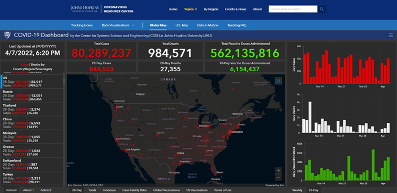Click the Total Deaths number 984,571
The height and width of the screenshot is (193, 397).
[170, 53]
